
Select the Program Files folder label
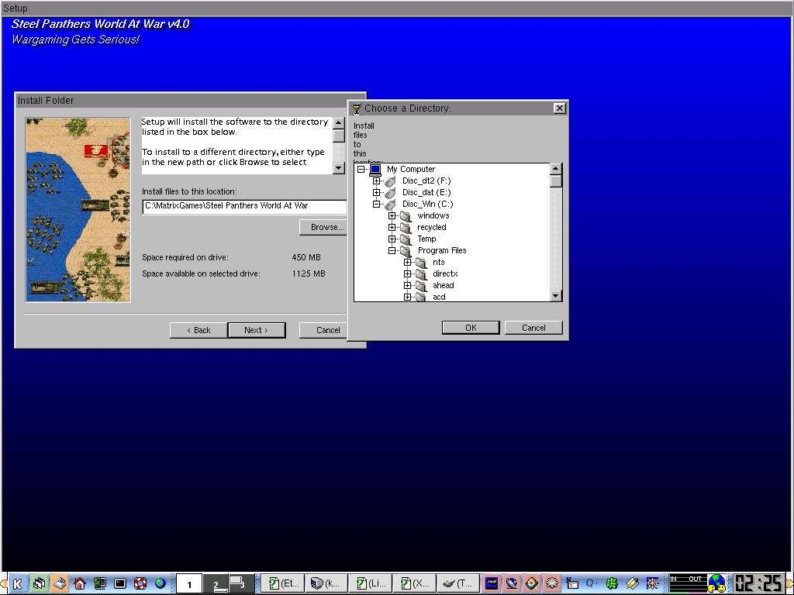[x=441, y=250]
